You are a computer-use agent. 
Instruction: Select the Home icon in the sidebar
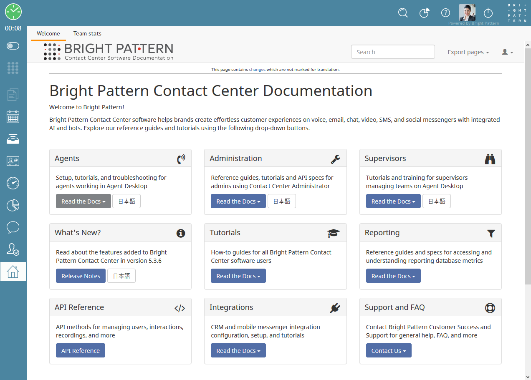[x=13, y=272]
